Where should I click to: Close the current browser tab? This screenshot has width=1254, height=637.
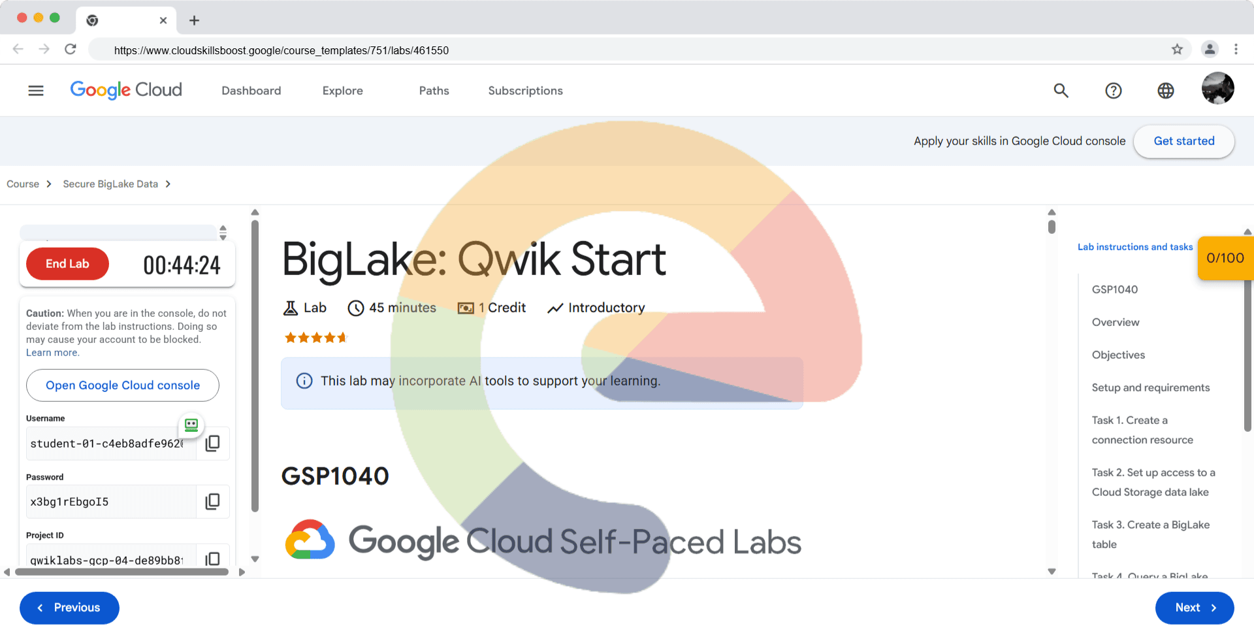[x=163, y=20]
